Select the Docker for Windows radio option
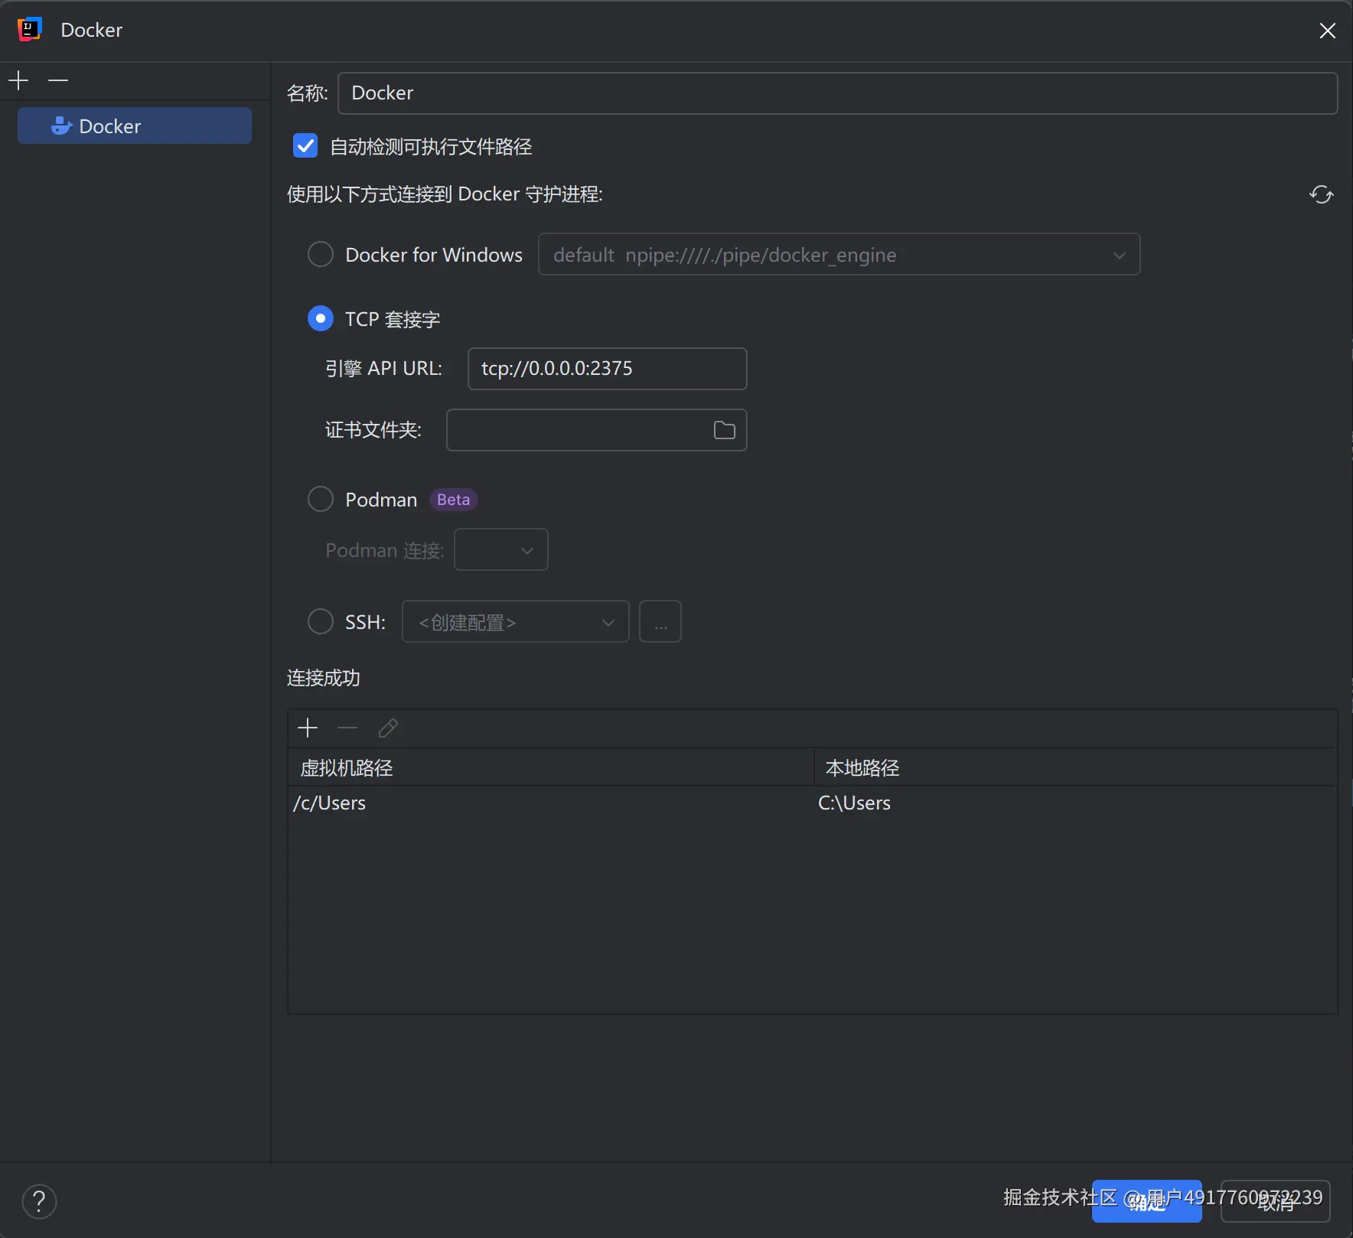The height and width of the screenshot is (1238, 1353). 321,254
